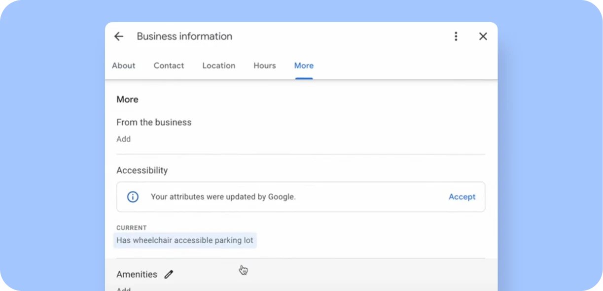Navigate back using the arrow icon
The height and width of the screenshot is (291, 603).
click(118, 36)
